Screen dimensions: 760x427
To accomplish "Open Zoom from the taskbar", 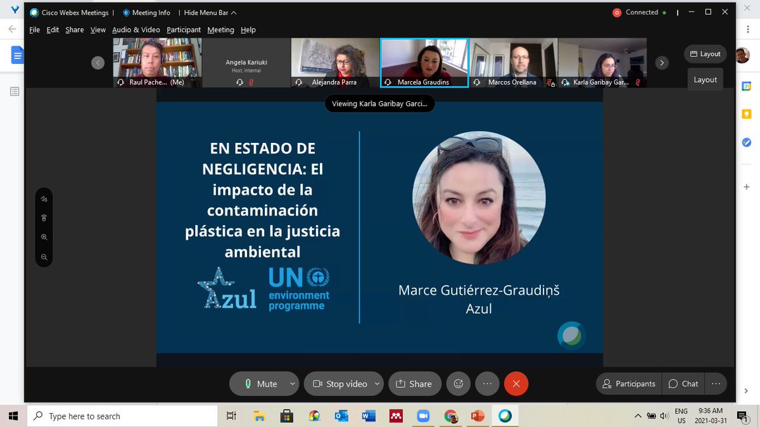I will pos(423,416).
